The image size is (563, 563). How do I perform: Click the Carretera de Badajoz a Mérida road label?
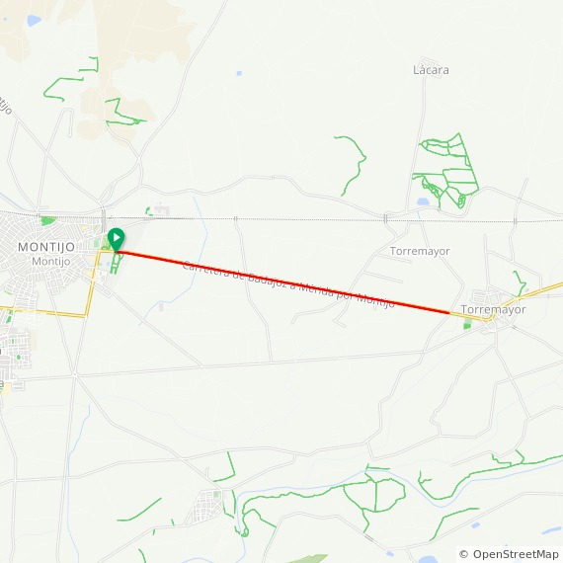(x=288, y=284)
